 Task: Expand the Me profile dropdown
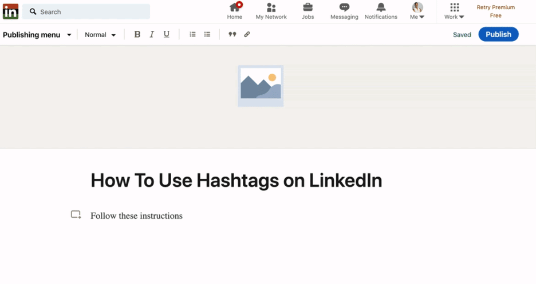tap(417, 11)
